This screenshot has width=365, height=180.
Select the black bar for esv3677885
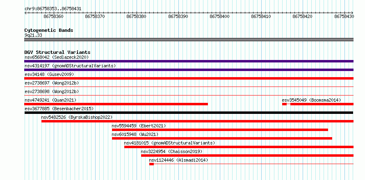click(189, 113)
